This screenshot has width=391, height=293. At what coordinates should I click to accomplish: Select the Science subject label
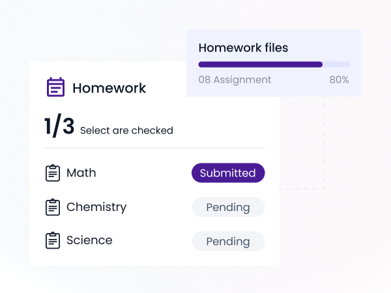(89, 240)
